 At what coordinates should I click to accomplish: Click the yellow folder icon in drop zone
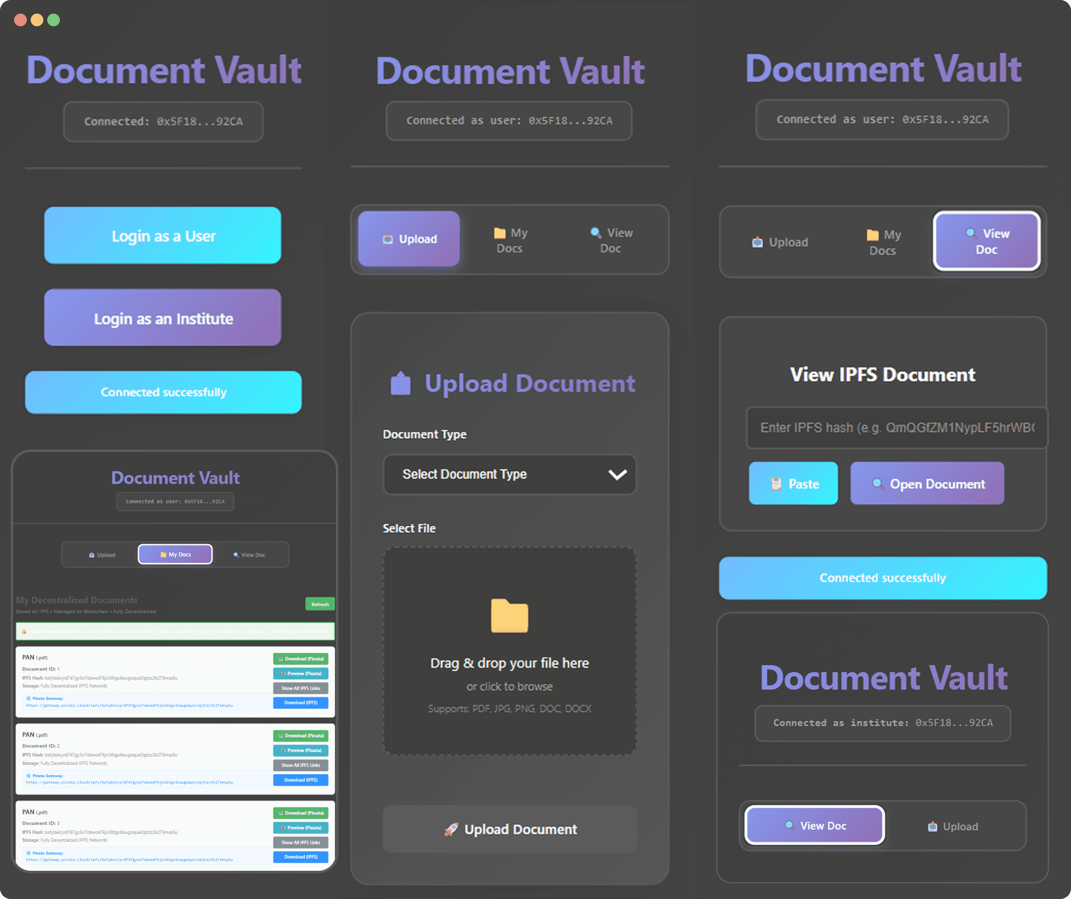pyautogui.click(x=510, y=616)
